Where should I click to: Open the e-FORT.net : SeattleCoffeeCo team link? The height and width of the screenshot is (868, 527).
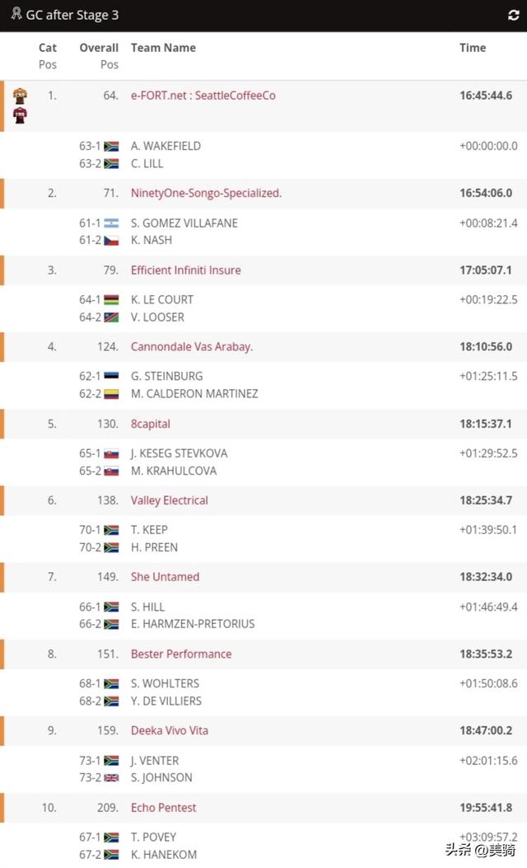[203, 96]
